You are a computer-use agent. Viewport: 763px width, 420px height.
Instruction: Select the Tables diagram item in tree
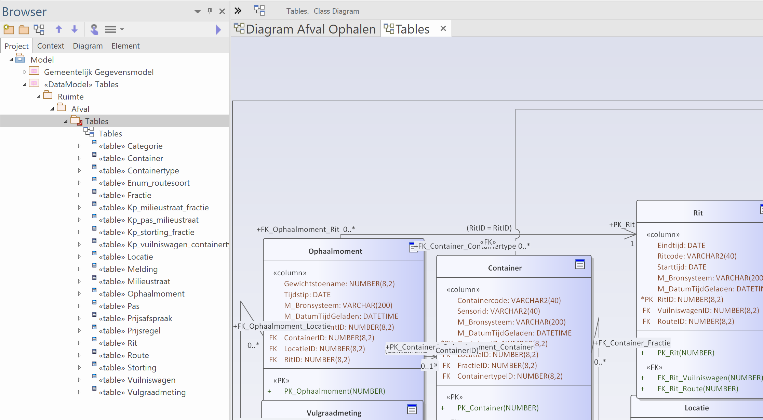tap(110, 134)
